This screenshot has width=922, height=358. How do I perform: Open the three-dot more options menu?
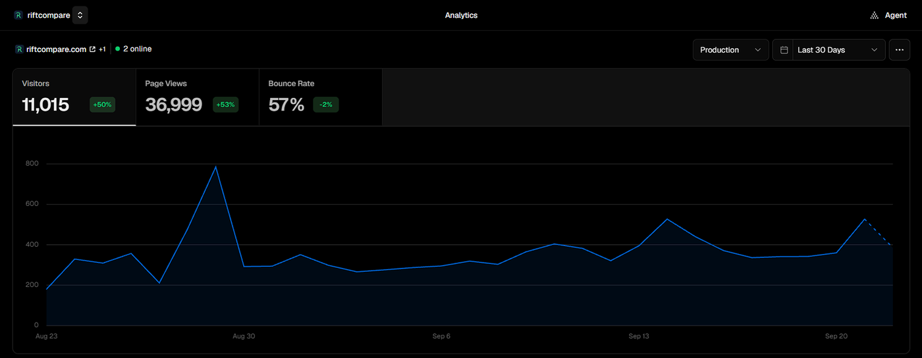pyautogui.click(x=900, y=50)
